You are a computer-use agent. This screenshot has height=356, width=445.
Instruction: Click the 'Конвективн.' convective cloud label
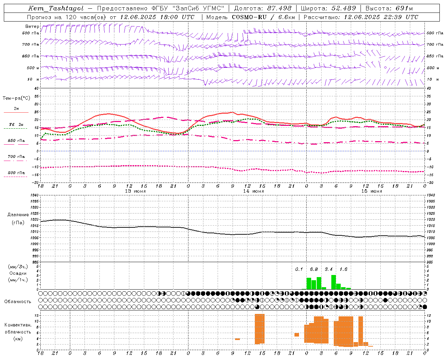click(x=18, y=325)
